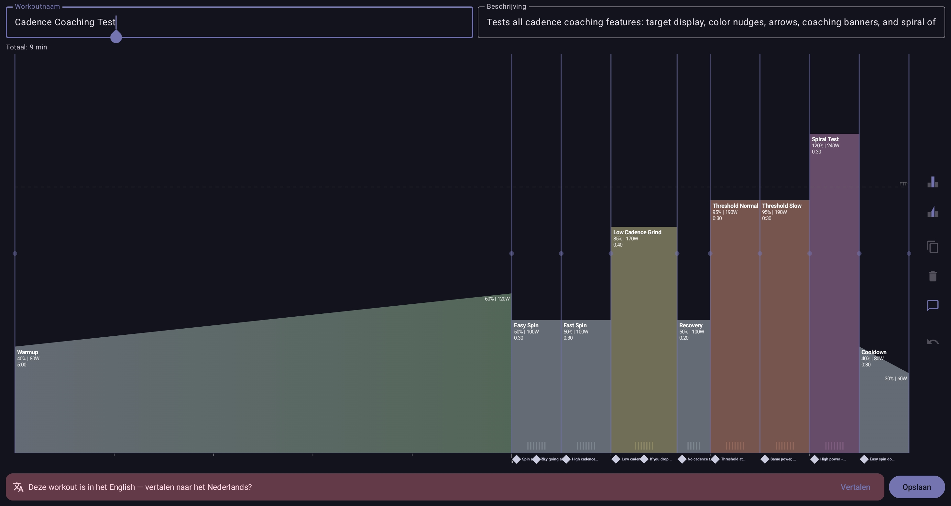Duplicate the selected block with the copy icon
Viewport: 951px width, 506px height.
[x=933, y=247]
